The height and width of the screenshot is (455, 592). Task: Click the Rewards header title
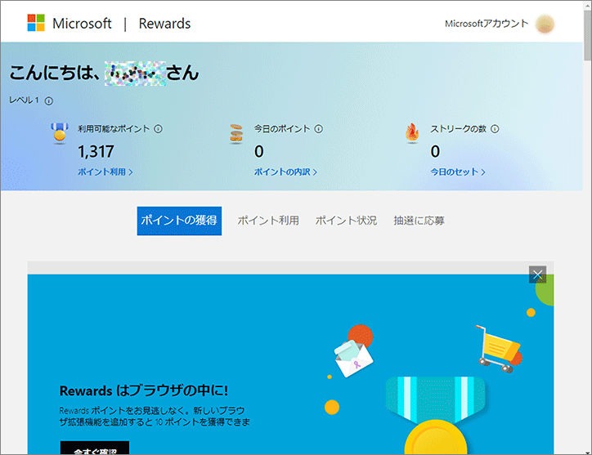pos(164,24)
